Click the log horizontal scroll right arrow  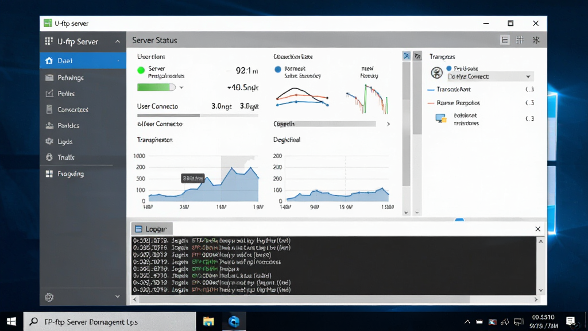point(536,299)
